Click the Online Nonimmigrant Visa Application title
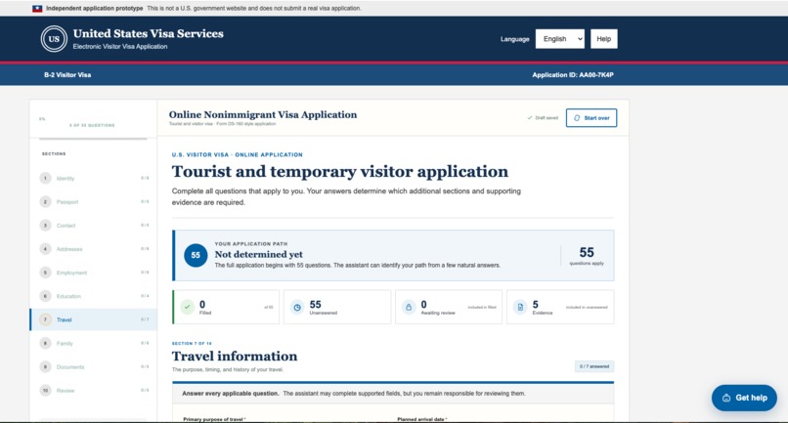This screenshot has width=788, height=423. point(263,114)
